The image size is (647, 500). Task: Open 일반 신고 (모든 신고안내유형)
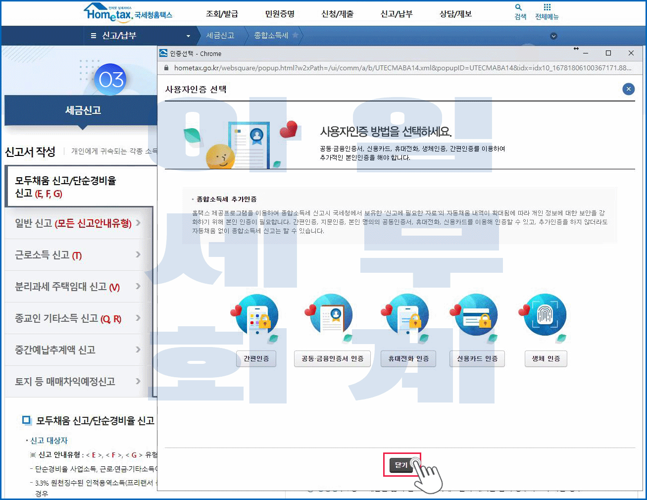(78, 223)
